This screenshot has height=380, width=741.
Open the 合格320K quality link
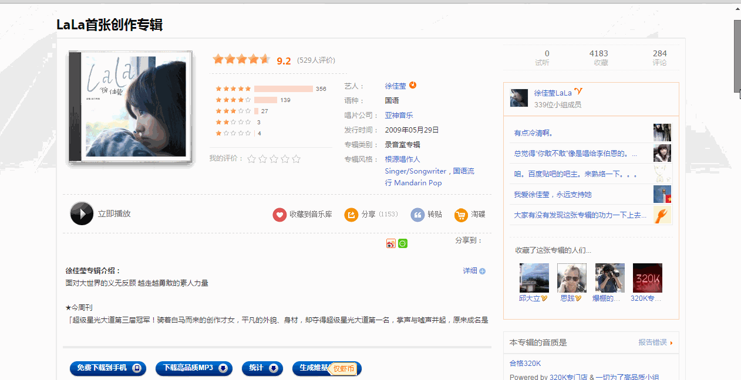point(525,363)
